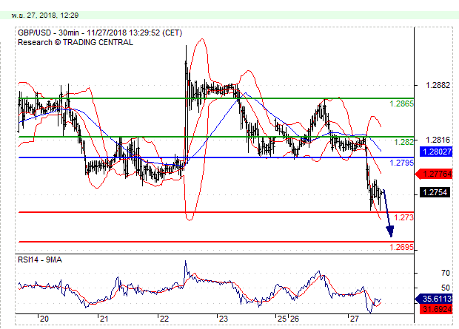Screen dimensions: 459x329
Task: Click the Research © TRADING CENTRAL text
Action: (x=76, y=42)
